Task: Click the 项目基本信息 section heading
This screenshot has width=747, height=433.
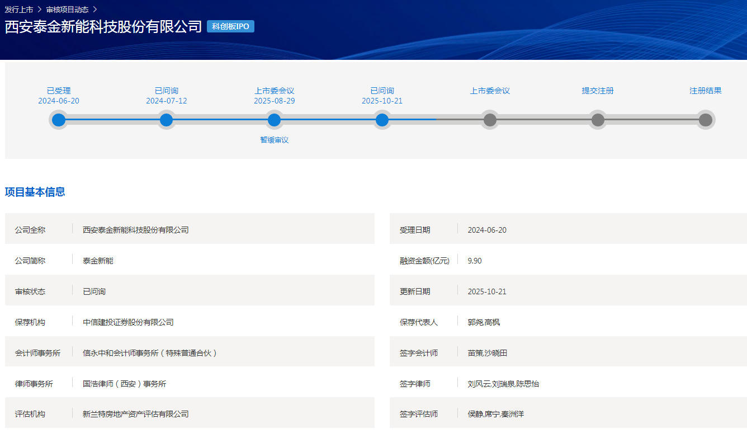Action: pyautogui.click(x=35, y=192)
